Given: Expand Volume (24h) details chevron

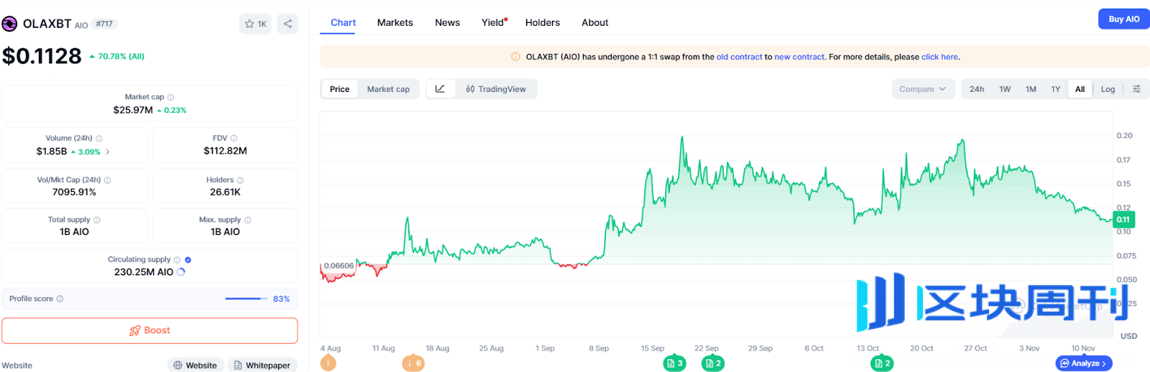Looking at the screenshot, I should click(x=108, y=152).
